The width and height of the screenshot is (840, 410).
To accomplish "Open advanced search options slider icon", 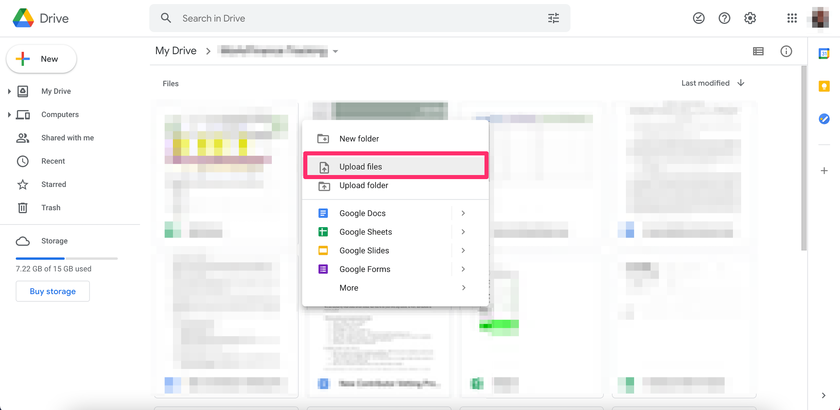I will (x=553, y=18).
